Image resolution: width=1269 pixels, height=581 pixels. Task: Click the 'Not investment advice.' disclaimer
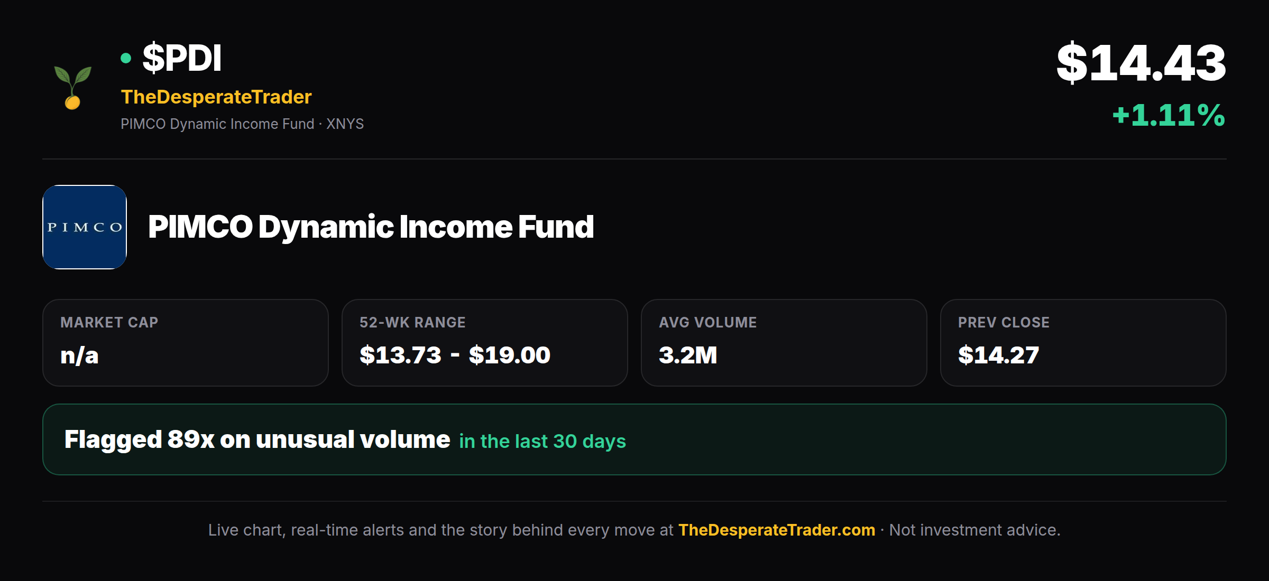click(x=974, y=530)
